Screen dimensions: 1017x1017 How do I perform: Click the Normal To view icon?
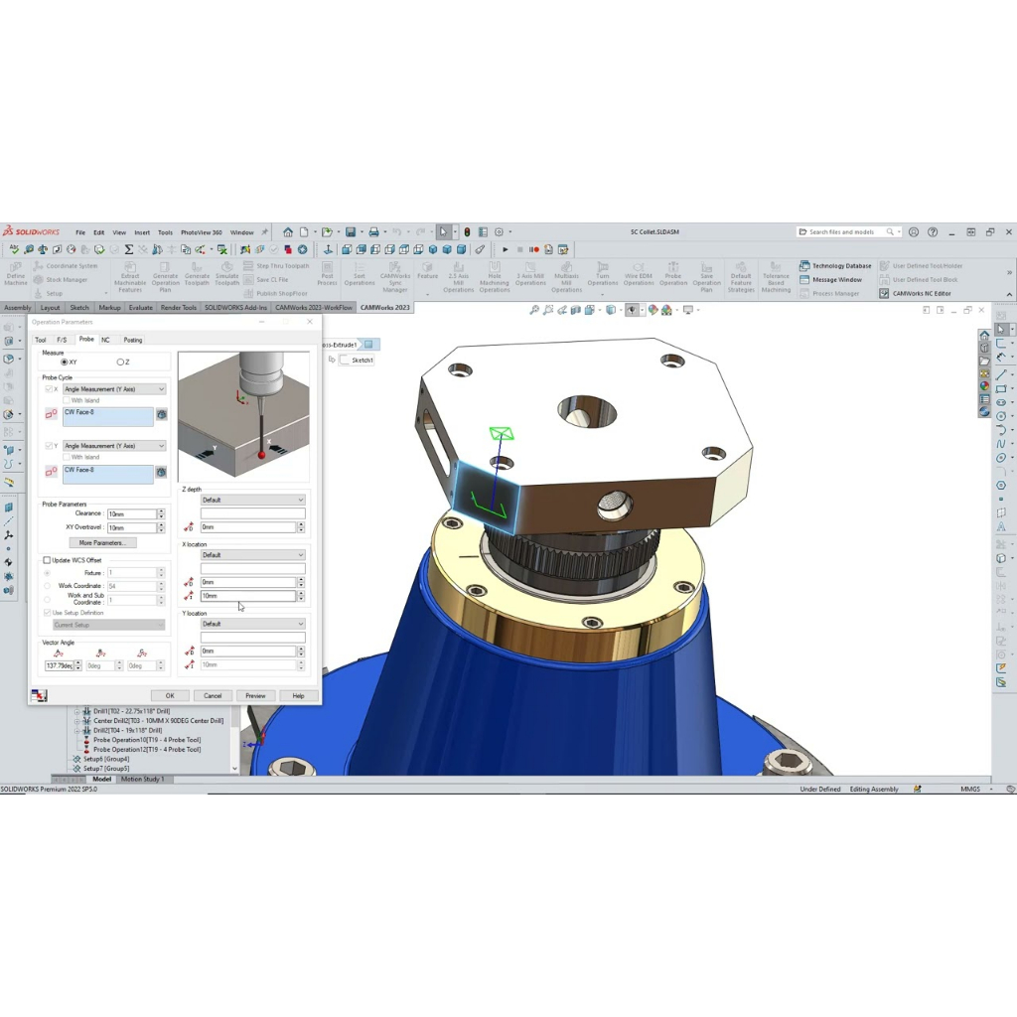tap(328, 249)
